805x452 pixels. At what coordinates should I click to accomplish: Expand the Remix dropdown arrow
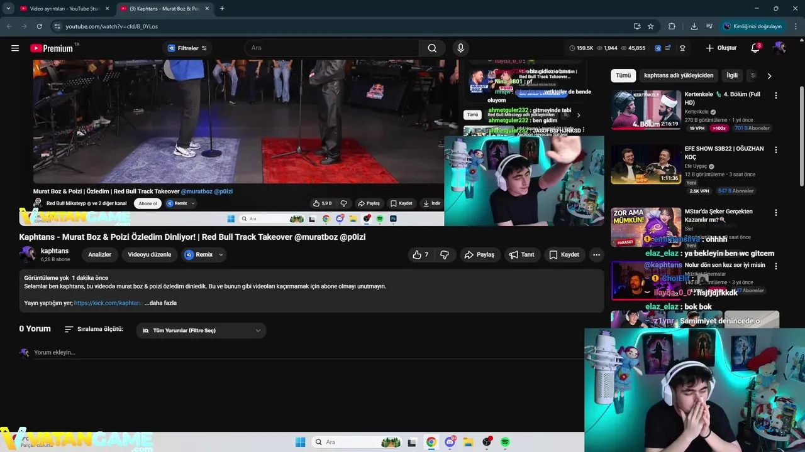[x=221, y=255]
